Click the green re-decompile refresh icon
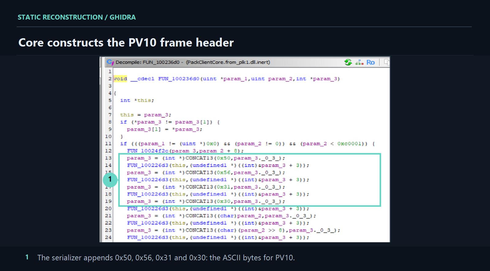The width and height of the screenshot is (490, 271). pos(348,62)
